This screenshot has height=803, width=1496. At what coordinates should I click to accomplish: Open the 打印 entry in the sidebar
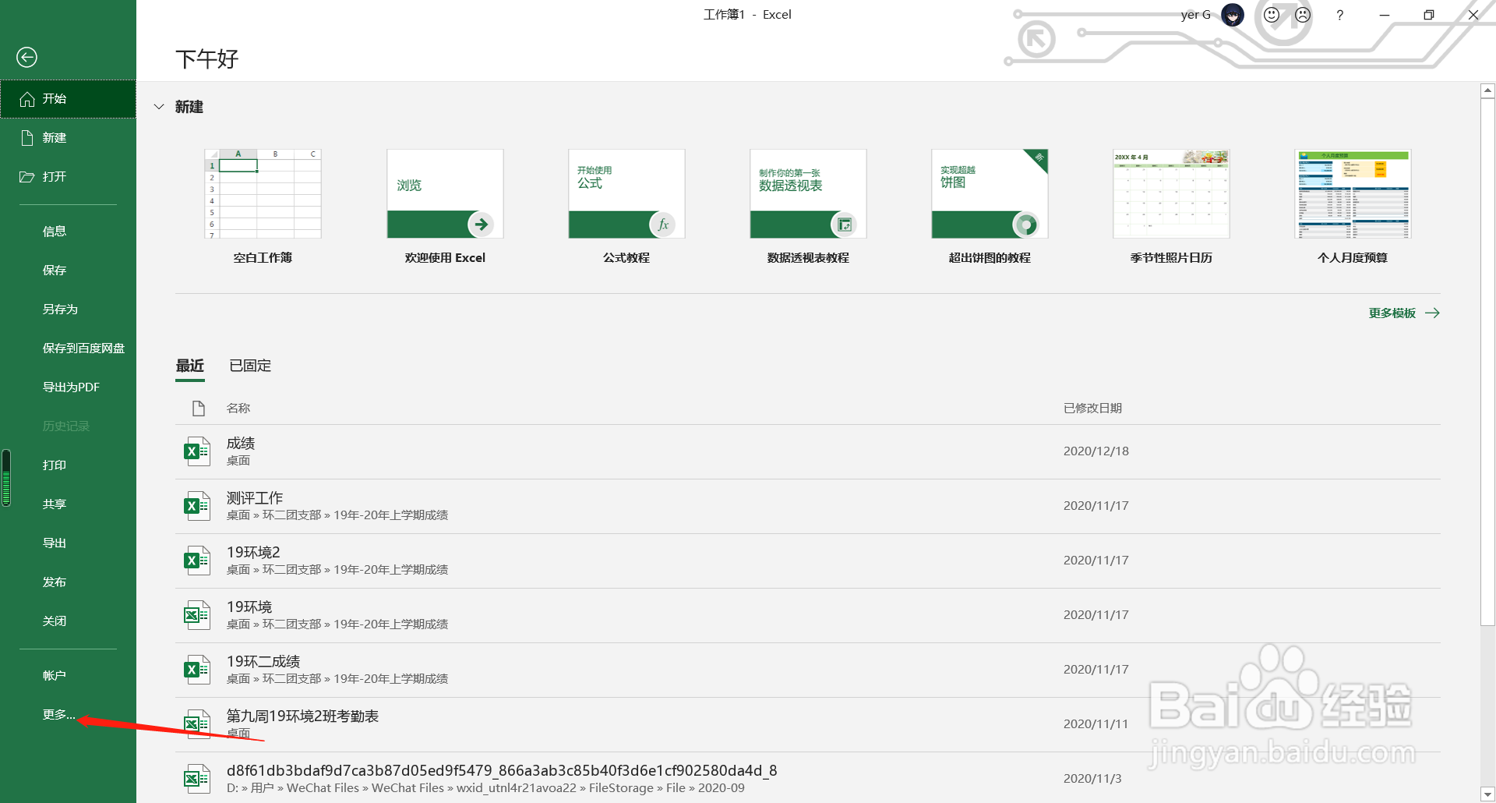click(x=54, y=465)
